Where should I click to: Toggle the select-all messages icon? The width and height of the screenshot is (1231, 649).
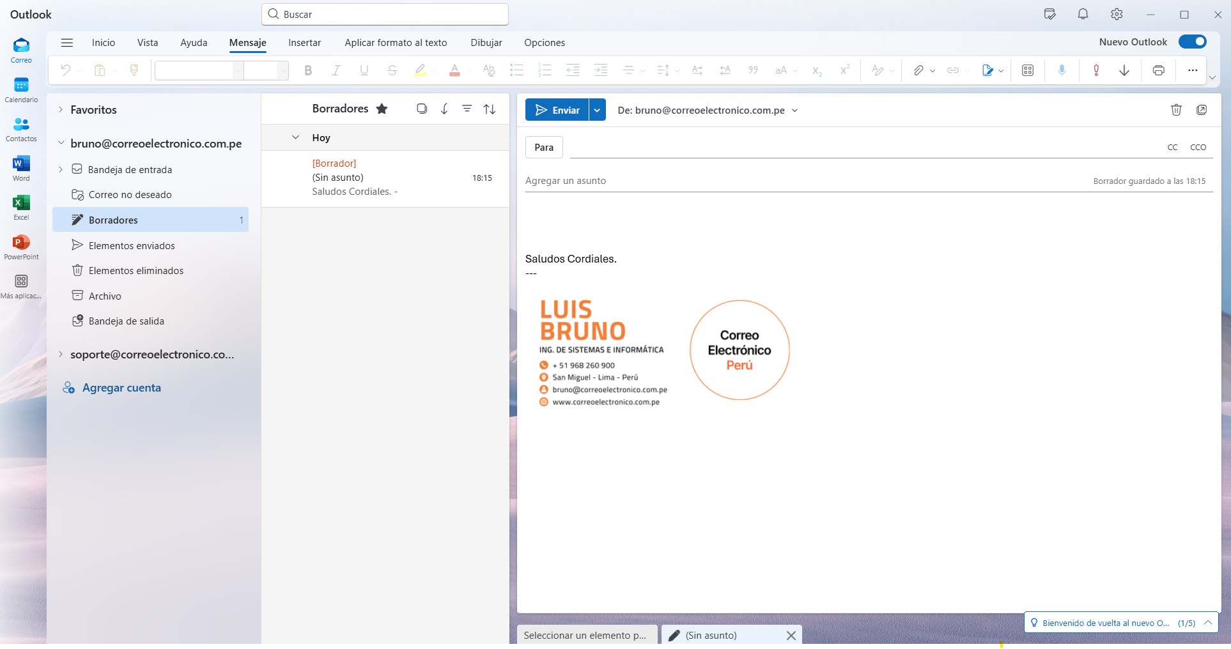422,109
